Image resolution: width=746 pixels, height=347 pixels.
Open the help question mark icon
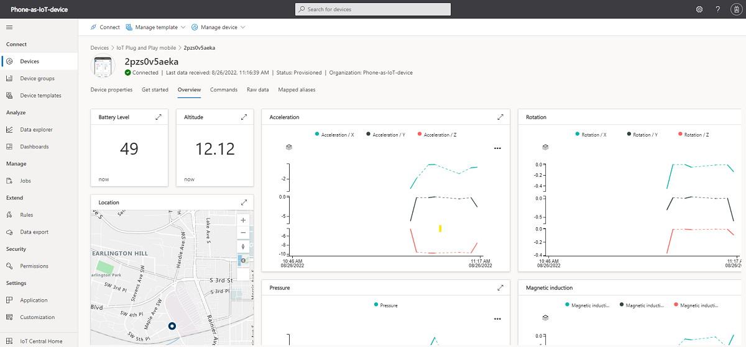[x=717, y=9]
